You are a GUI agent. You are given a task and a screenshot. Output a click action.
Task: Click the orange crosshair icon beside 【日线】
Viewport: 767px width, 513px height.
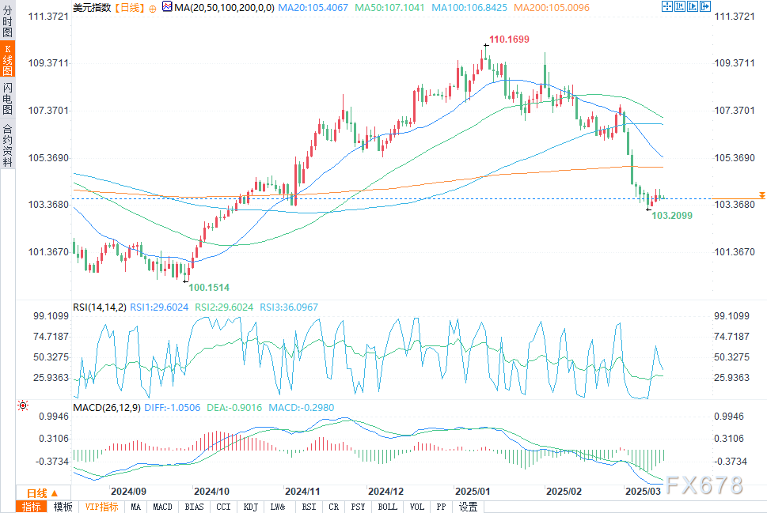[152, 8]
